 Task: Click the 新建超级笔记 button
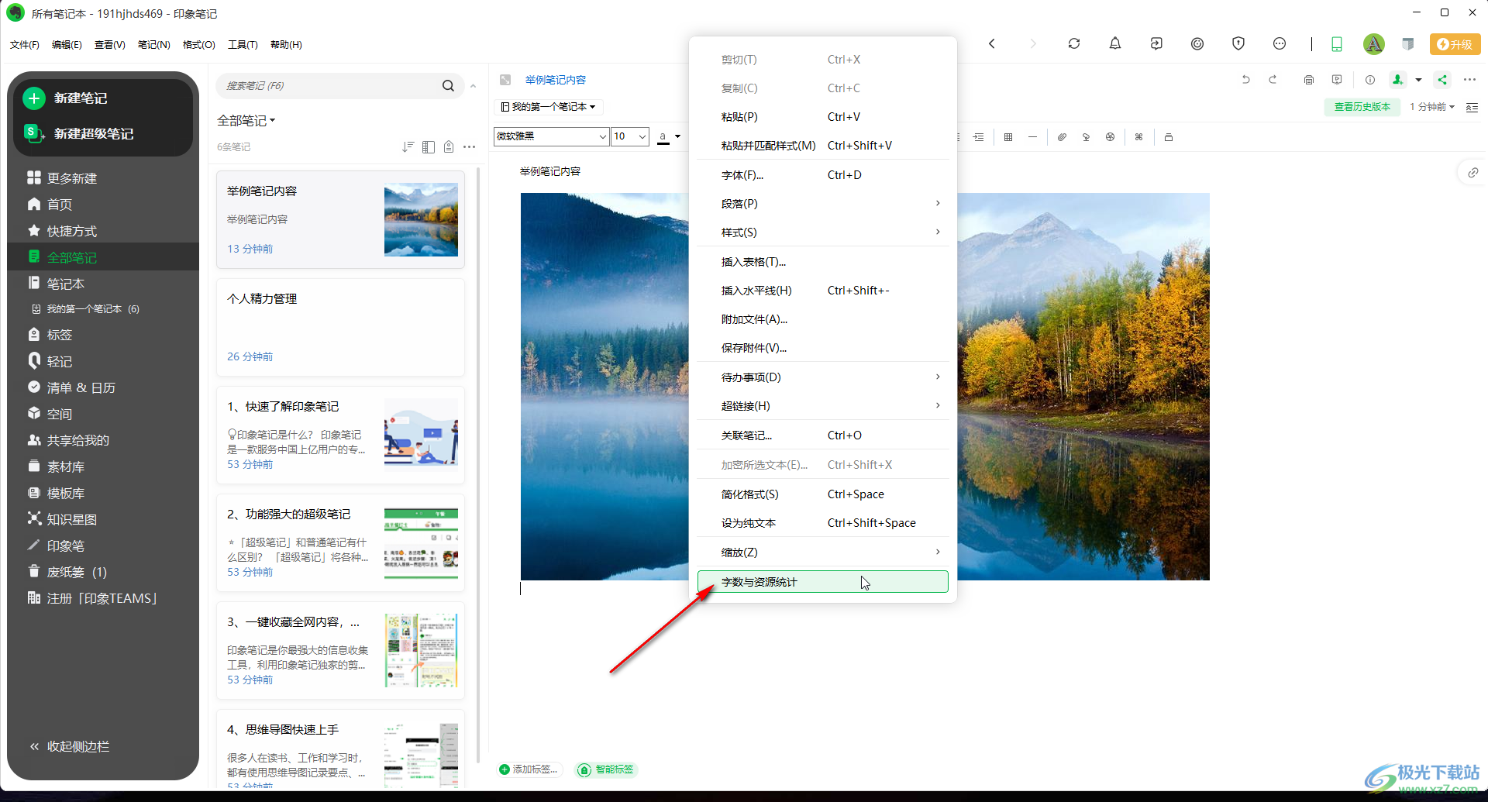pos(78,134)
